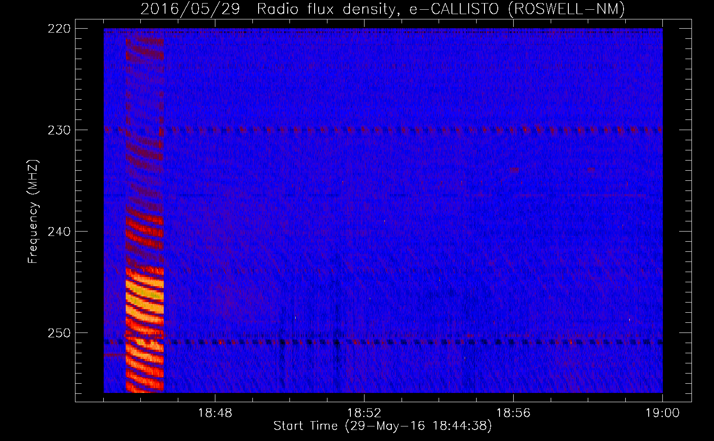Click the 250 frequency tick label
Screen dimensions: 714x441
59,333
